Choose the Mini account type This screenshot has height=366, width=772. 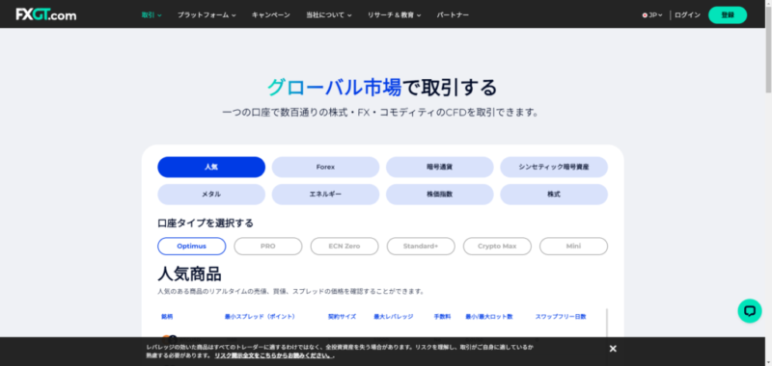point(573,247)
